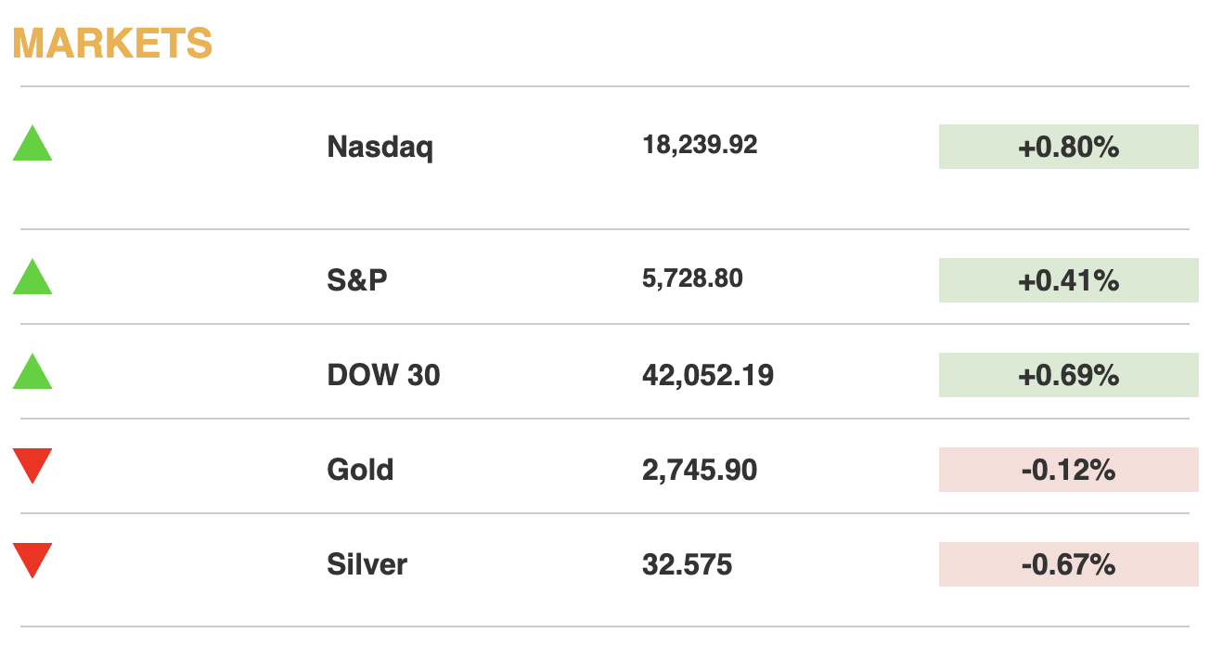
Task: Click Silver price 32.575
Action: tap(687, 564)
